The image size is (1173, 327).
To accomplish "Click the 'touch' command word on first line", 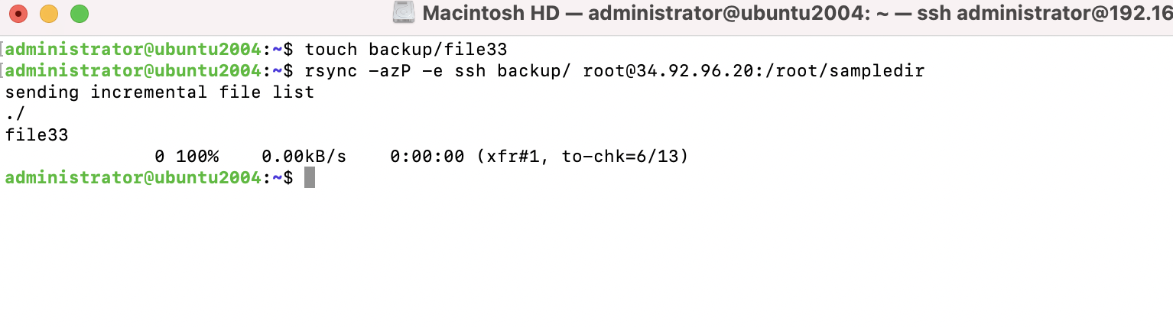I will pyautogui.click(x=331, y=50).
